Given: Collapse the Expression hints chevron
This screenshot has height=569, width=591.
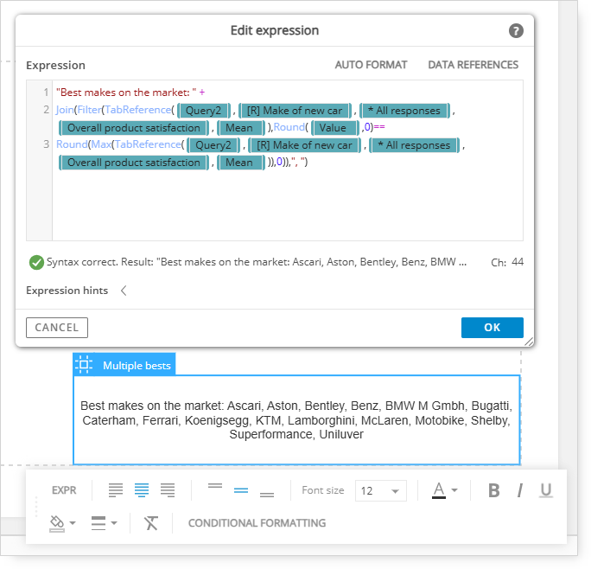Looking at the screenshot, I should [x=124, y=291].
